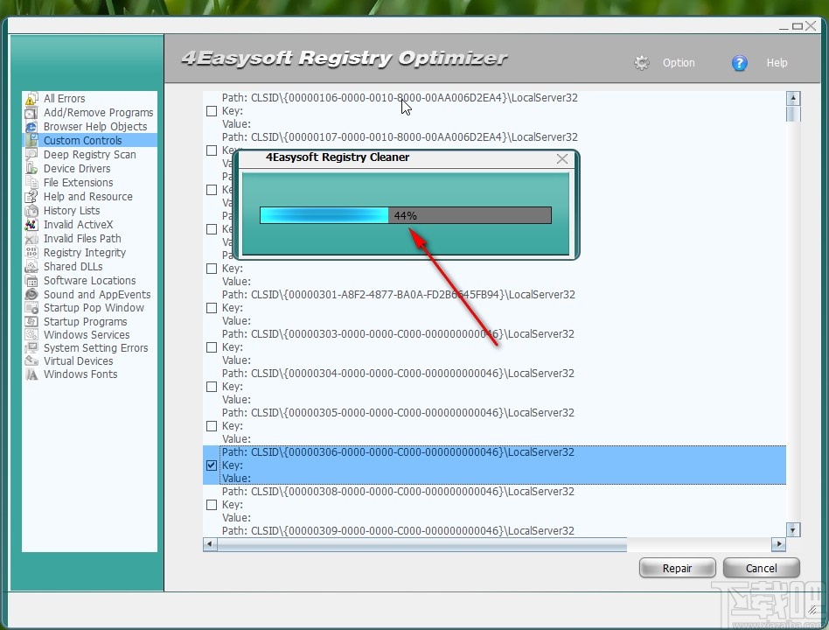Click the Invalid ActiveX icon

(31, 225)
